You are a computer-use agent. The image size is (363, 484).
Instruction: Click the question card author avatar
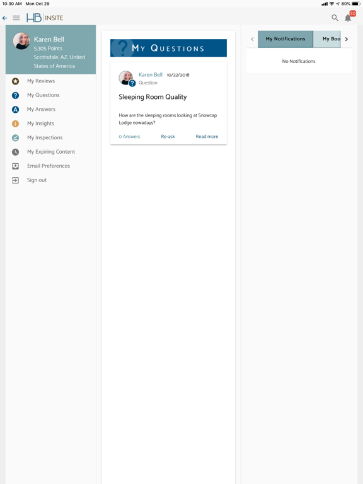point(126,78)
